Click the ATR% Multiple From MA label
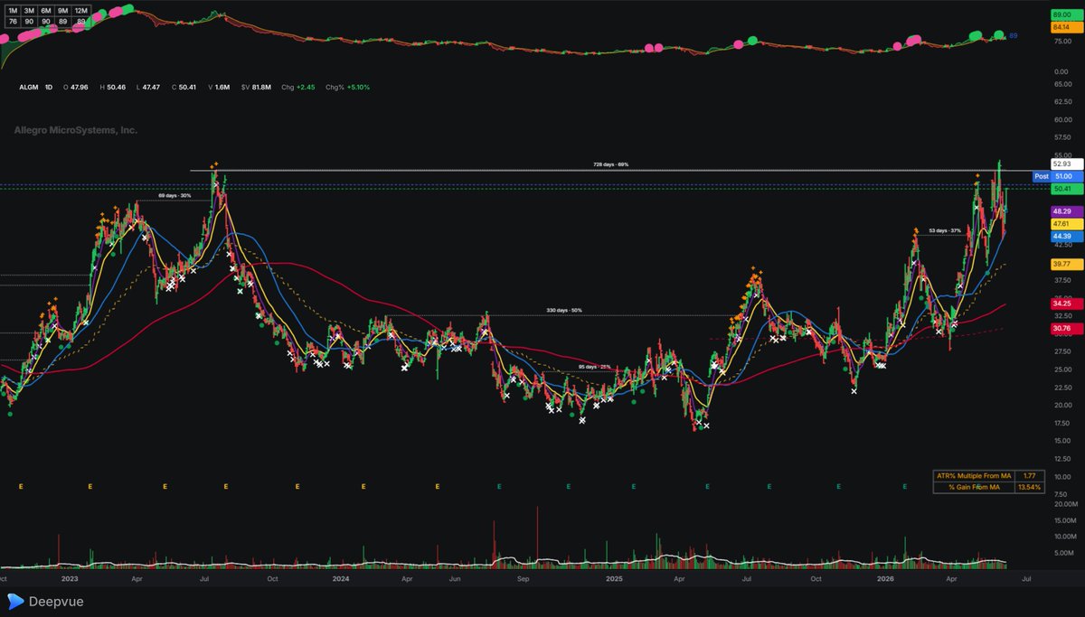 (x=973, y=476)
